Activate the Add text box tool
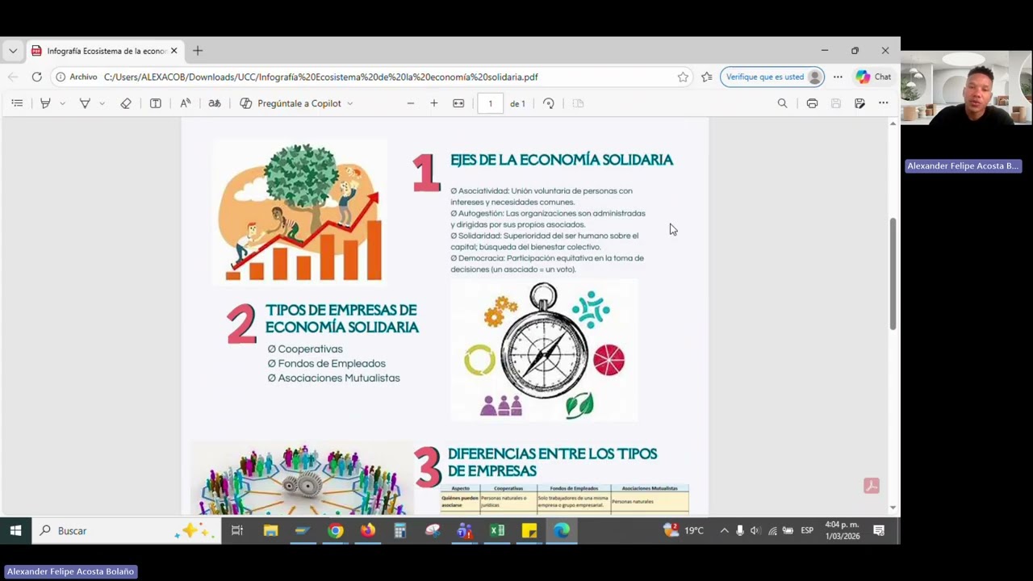1033x581 pixels. (156, 103)
